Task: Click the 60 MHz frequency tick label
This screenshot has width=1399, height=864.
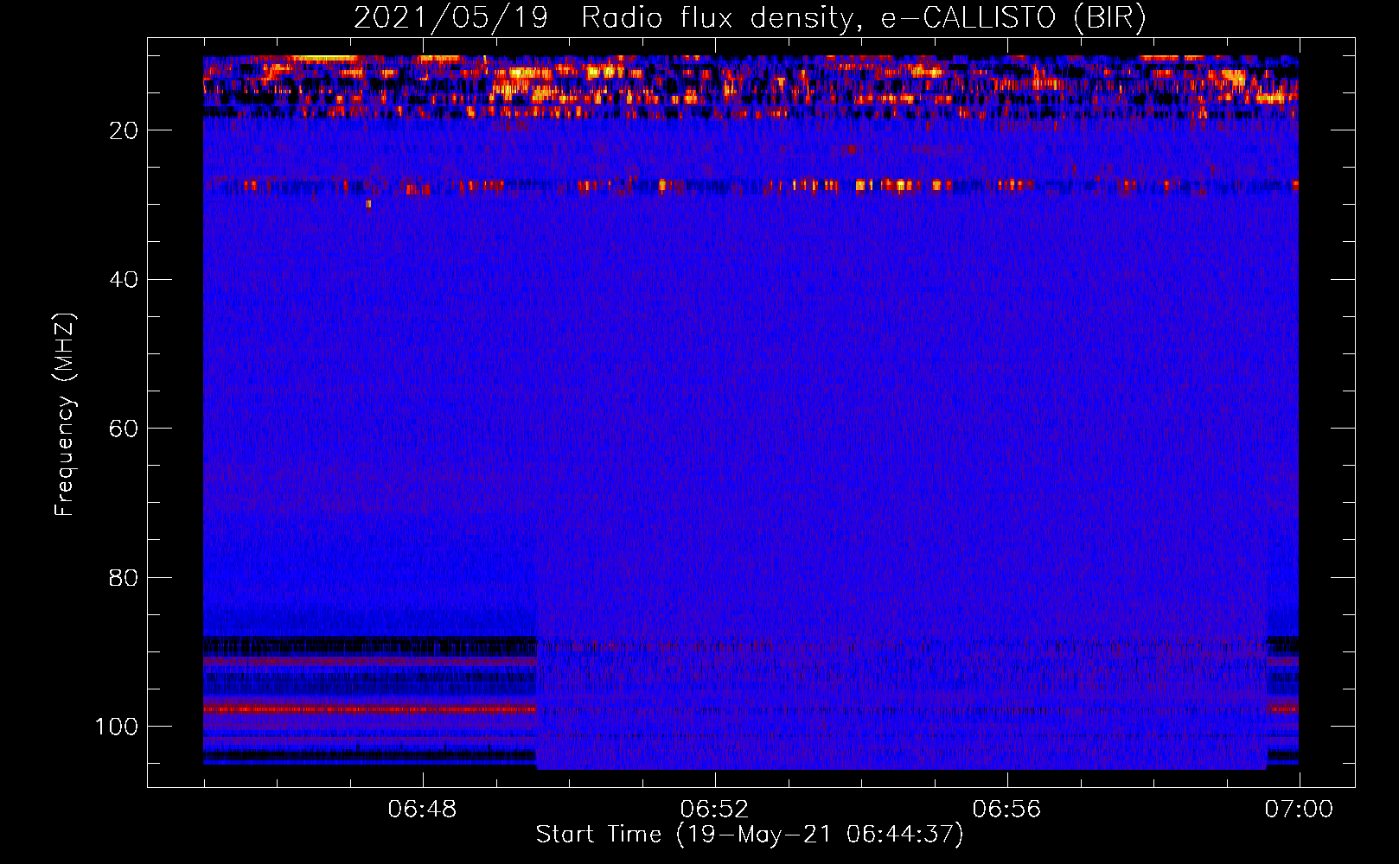Action: tap(125, 429)
